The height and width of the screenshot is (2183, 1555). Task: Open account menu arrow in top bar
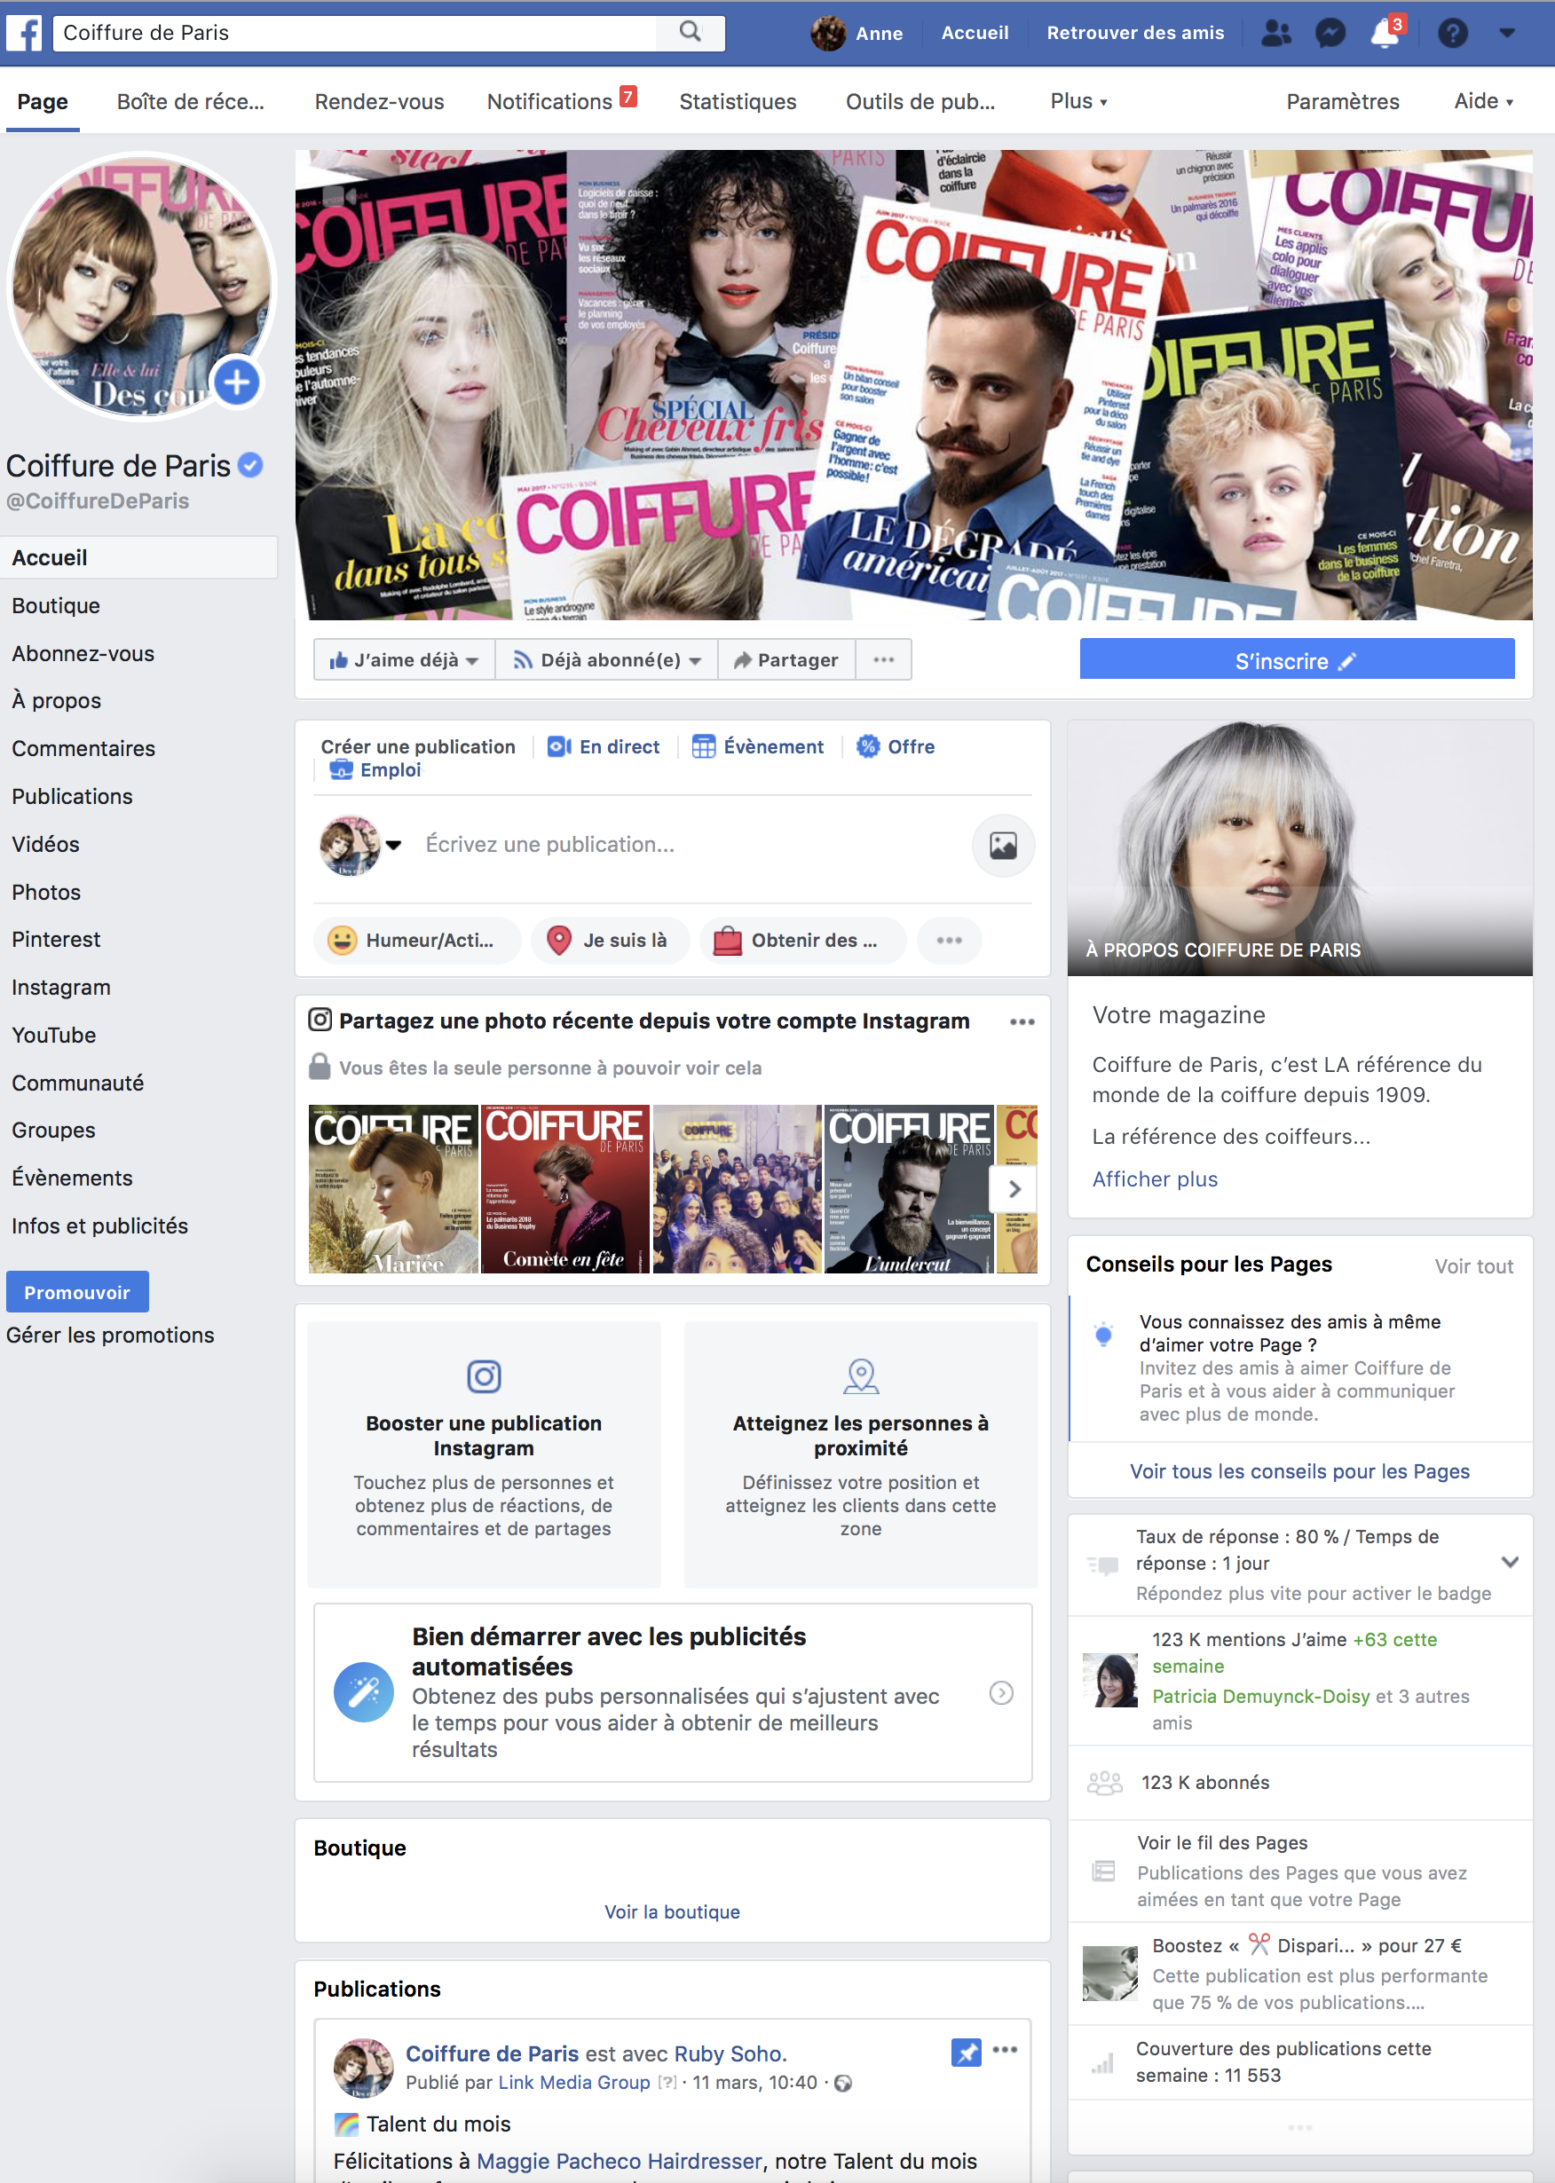click(x=1507, y=34)
